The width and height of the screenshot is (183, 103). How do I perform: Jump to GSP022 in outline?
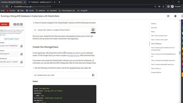(x=154, y=24)
